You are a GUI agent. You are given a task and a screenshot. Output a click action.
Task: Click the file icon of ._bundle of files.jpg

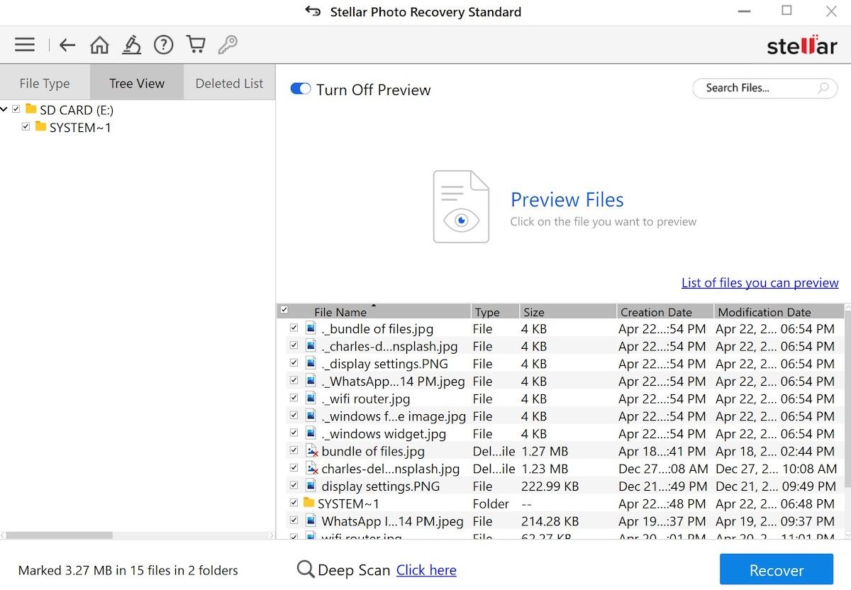[311, 328]
